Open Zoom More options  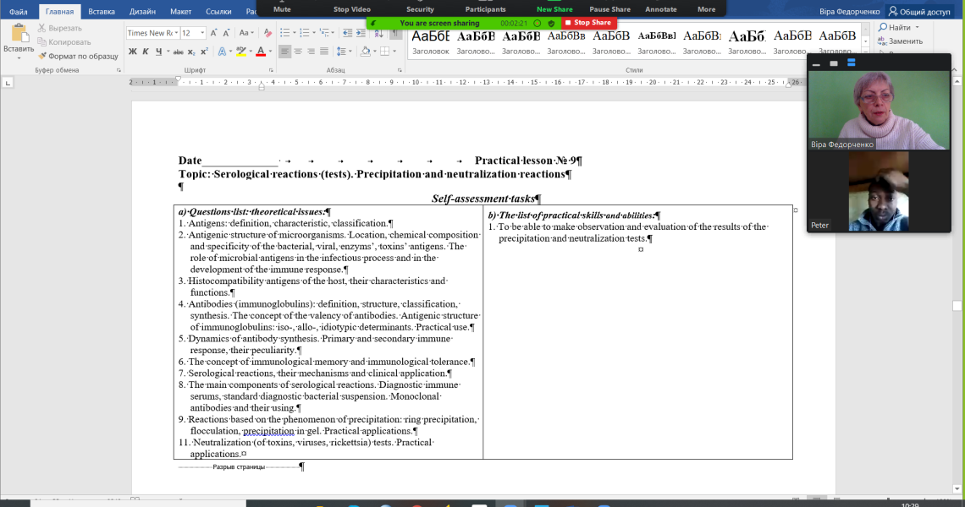[706, 9]
